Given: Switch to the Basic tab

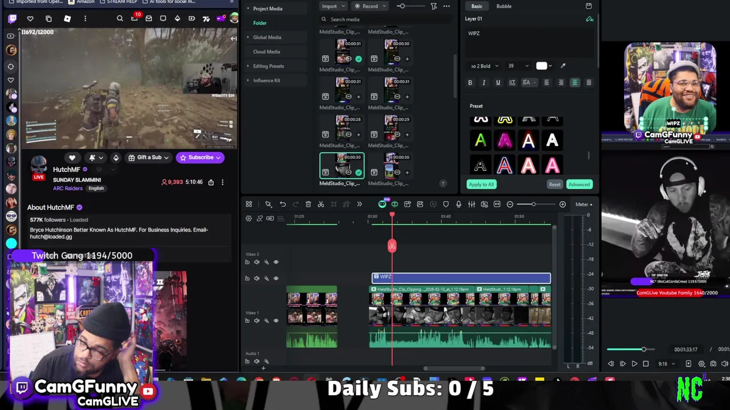Looking at the screenshot, I should point(477,6).
